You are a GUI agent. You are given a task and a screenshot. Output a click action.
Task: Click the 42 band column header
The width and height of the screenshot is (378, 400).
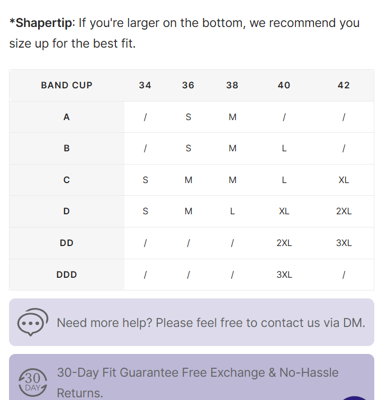point(344,85)
